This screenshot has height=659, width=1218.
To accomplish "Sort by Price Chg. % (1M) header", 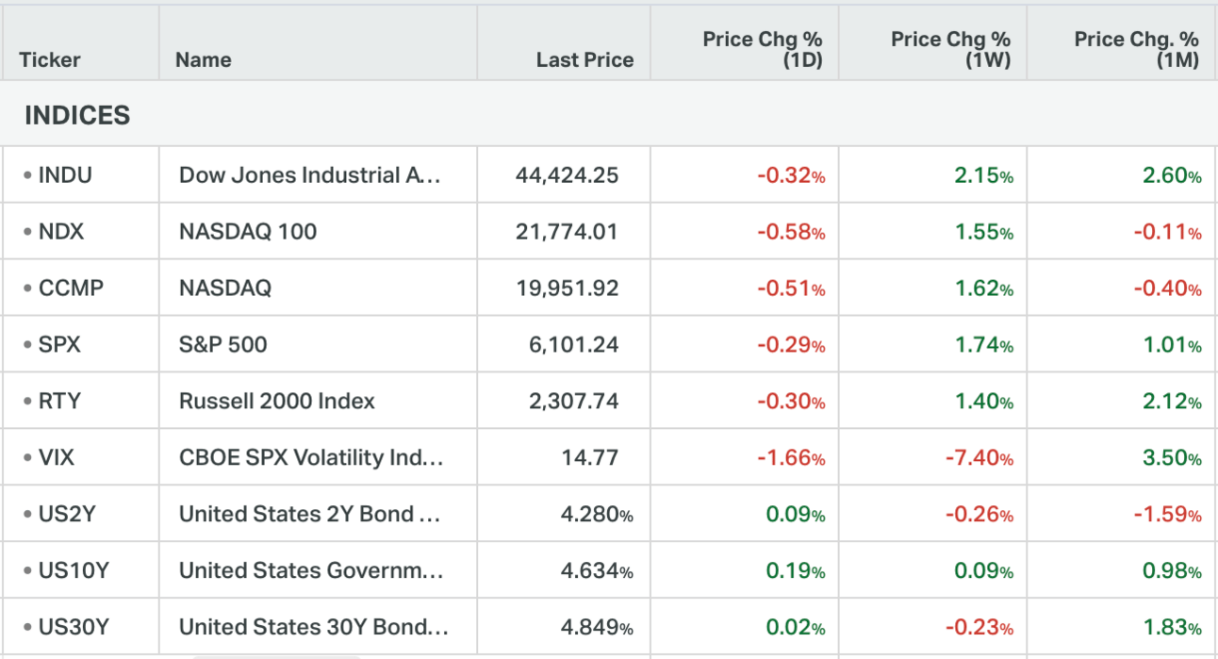I will 1136,49.
